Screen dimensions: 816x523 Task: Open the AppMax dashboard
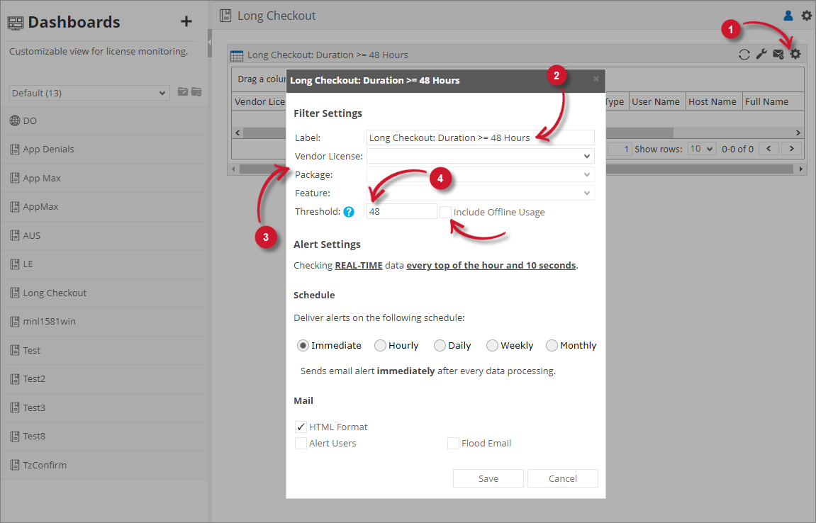point(104,207)
